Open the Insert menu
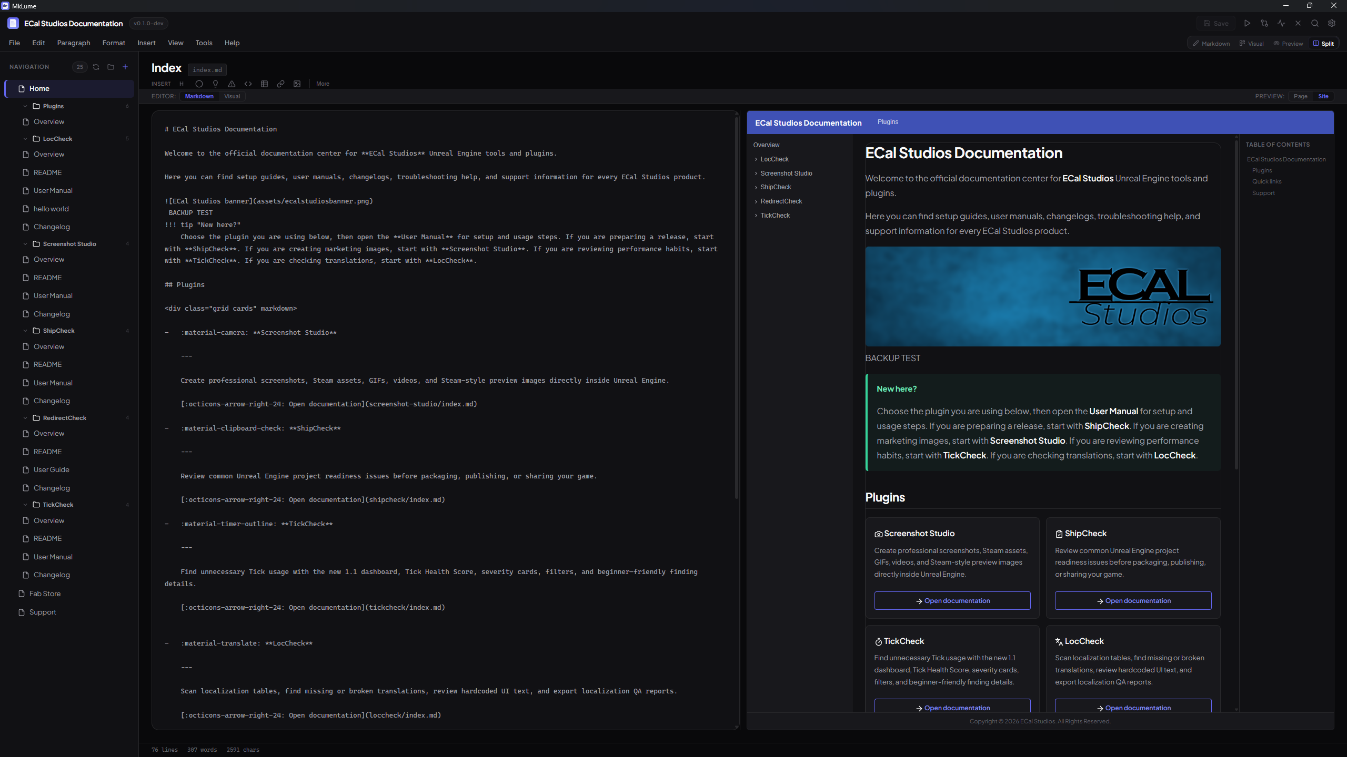Screen dimensions: 1347x757 pyautogui.click(x=146, y=43)
